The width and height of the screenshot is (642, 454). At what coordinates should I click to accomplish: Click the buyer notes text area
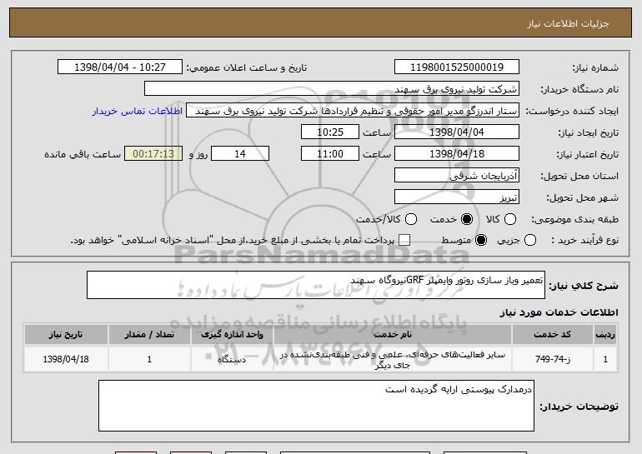click(316, 406)
